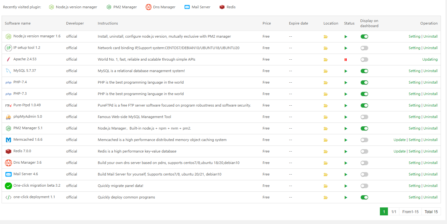Click the phpMyAdmin sailboat icon
The image size is (447, 224).
[8, 117]
